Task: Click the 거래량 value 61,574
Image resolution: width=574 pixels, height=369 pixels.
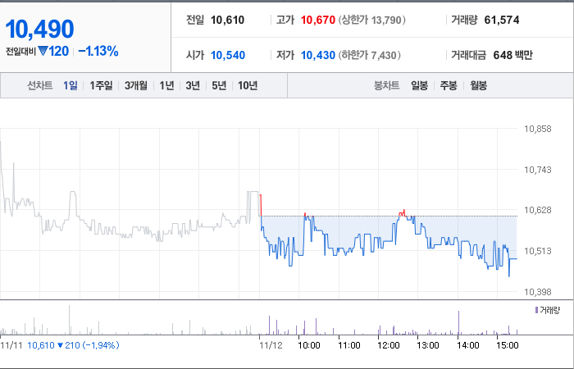Action: tap(502, 20)
